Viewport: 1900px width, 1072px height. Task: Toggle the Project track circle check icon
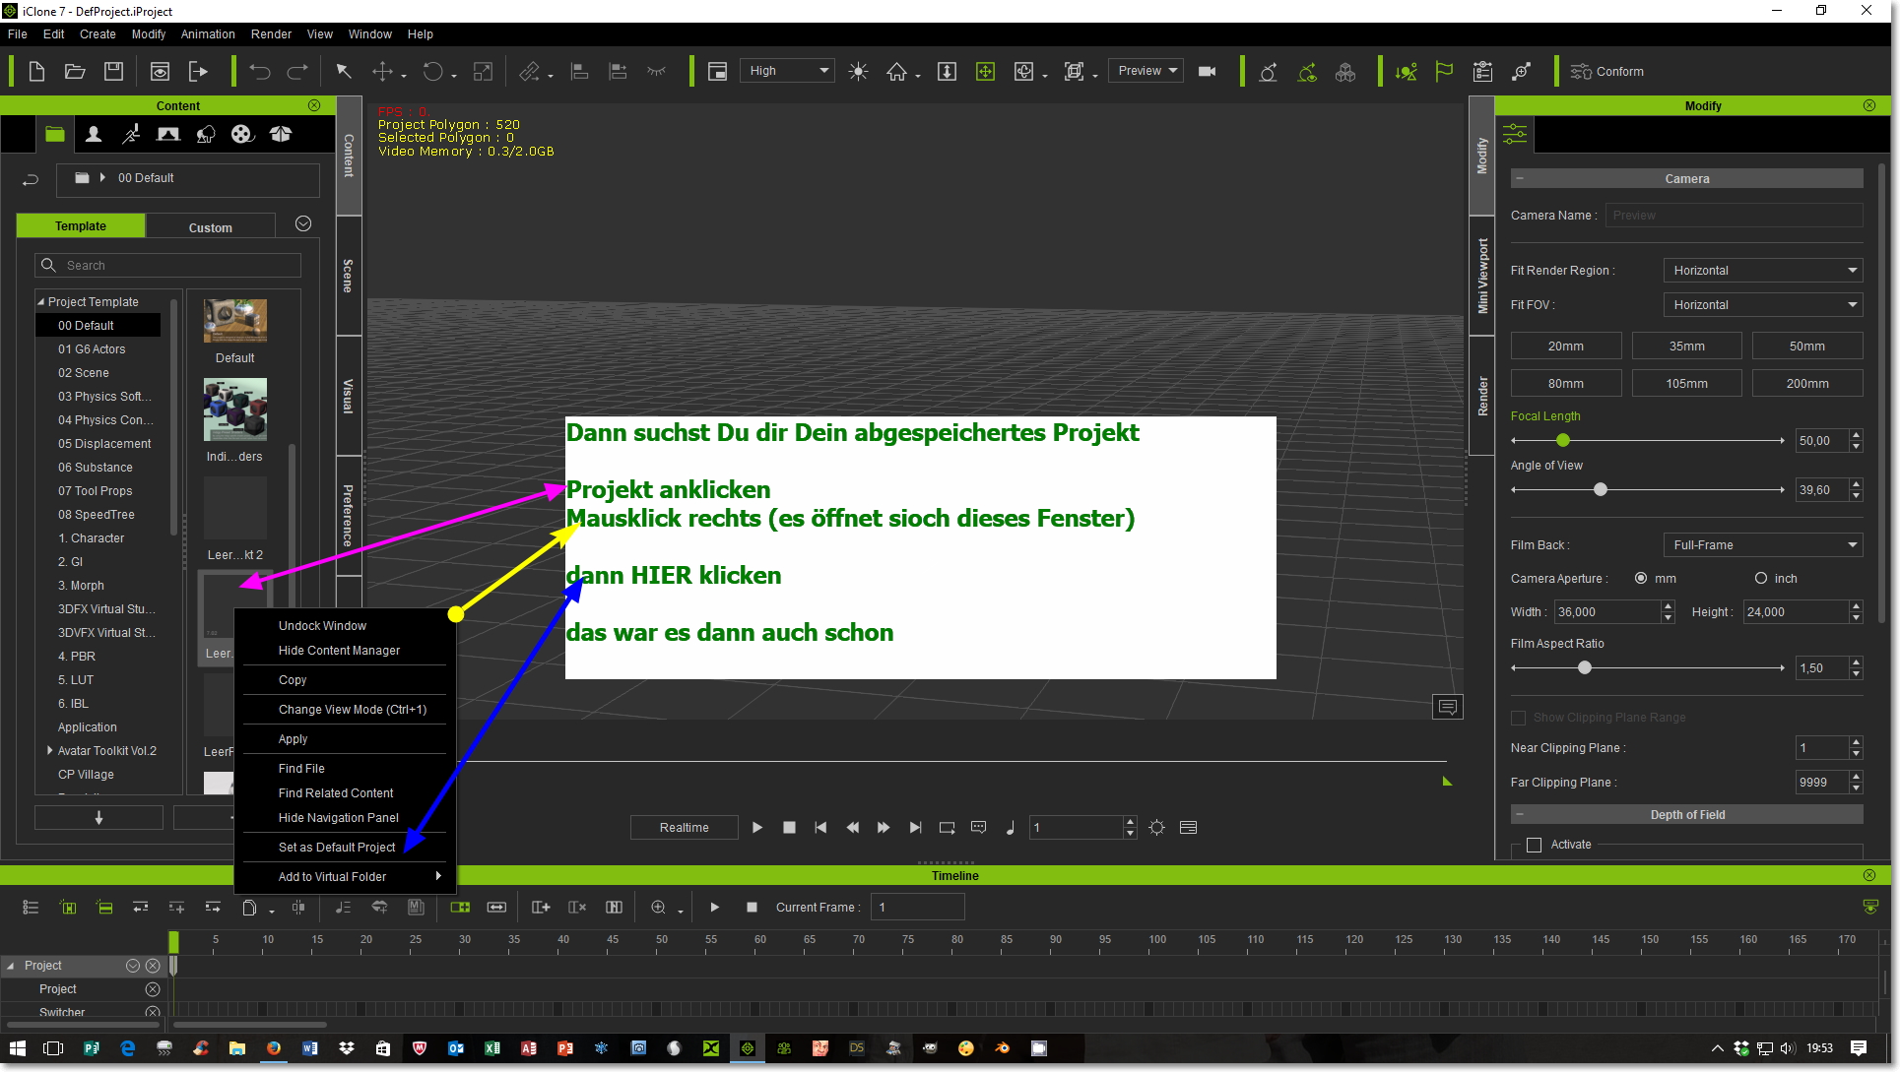pos(133,966)
